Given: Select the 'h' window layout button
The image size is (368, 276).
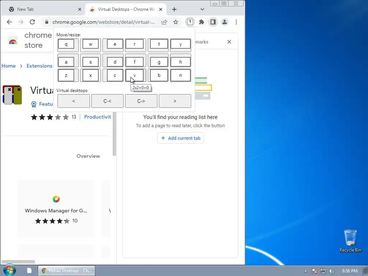Looking at the screenshot, I should pos(180,60).
